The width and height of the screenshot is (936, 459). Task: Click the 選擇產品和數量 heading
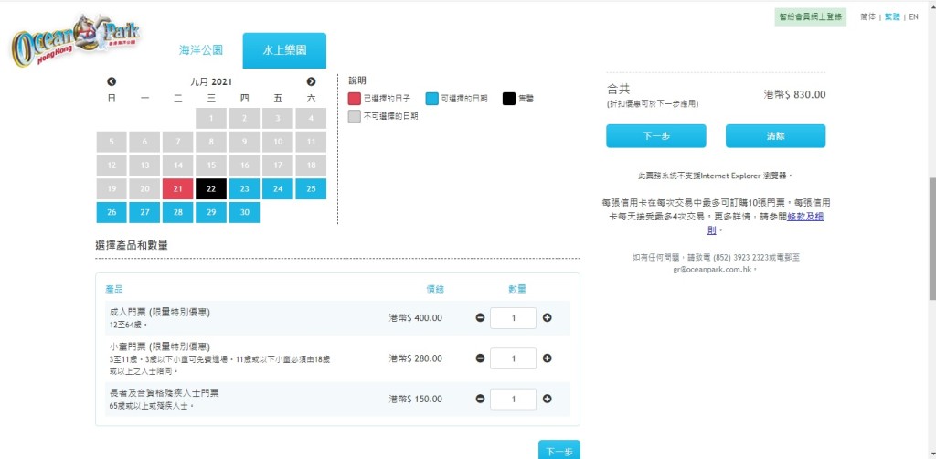pyautogui.click(x=132, y=245)
